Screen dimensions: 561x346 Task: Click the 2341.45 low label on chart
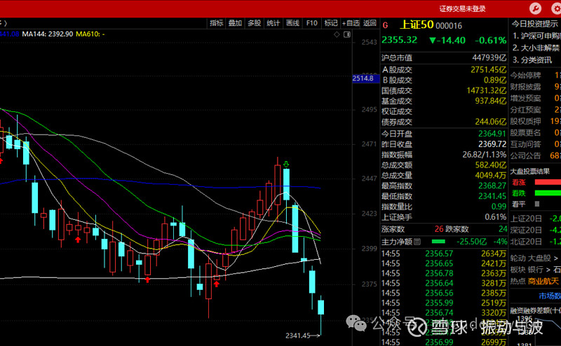click(x=297, y=335)
